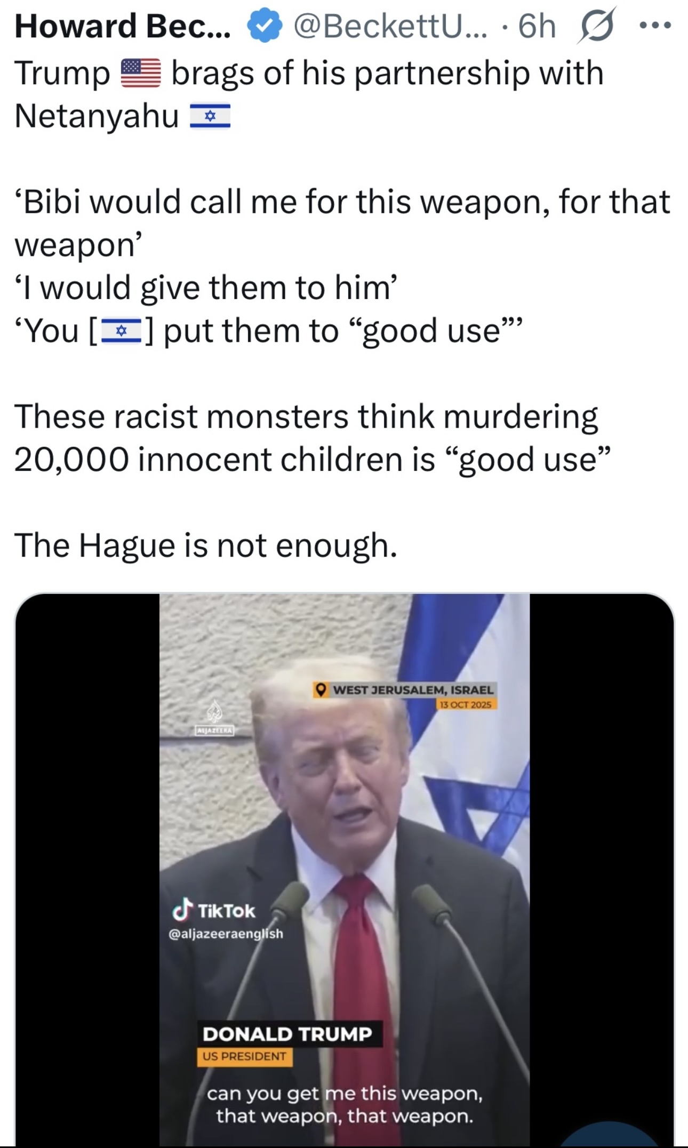
Task: Click the Al Jazeera logo watermark
Action: [x=214, y=717]
